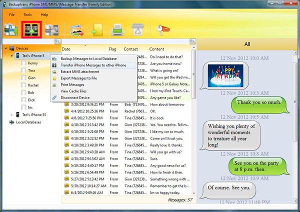Click the Flag column header
The height and width of the screenshot is (212, 300).
click(x=112, y=49)
